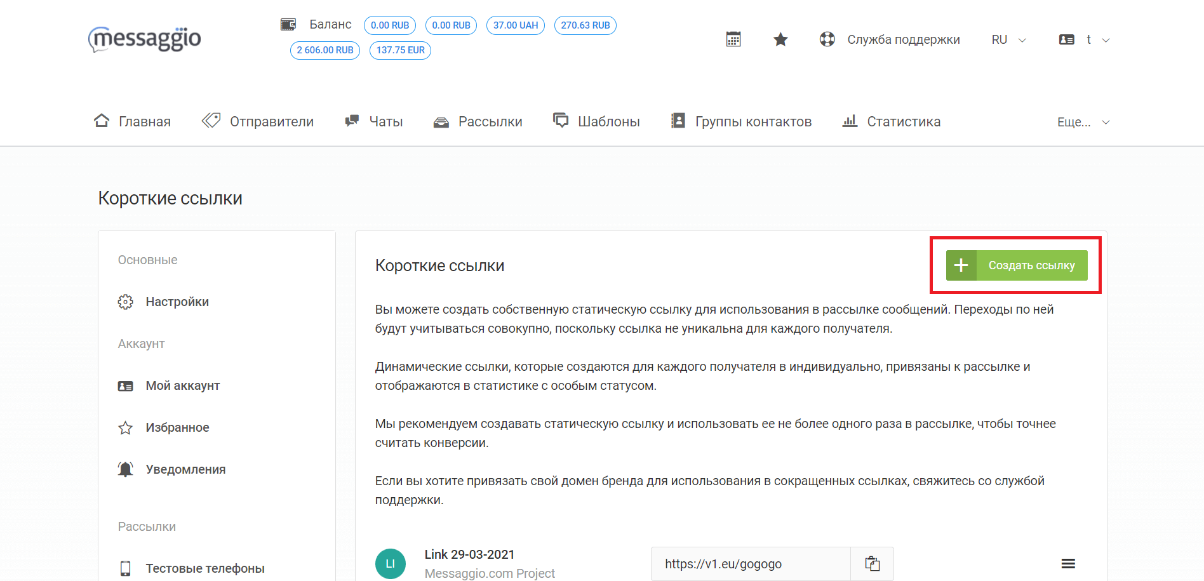Go to Главная tab
Image resolution: width=1204 pixels, height=581 pixels.
point(145,121)
